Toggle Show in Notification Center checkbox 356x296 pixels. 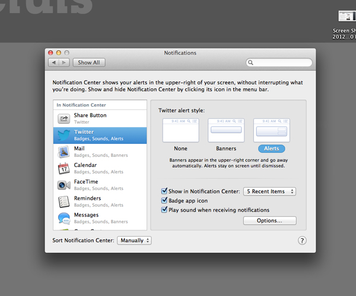click(x=164, y=191)
